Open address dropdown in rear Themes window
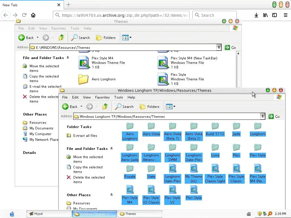291x218 pixels. tap(219, 47)
